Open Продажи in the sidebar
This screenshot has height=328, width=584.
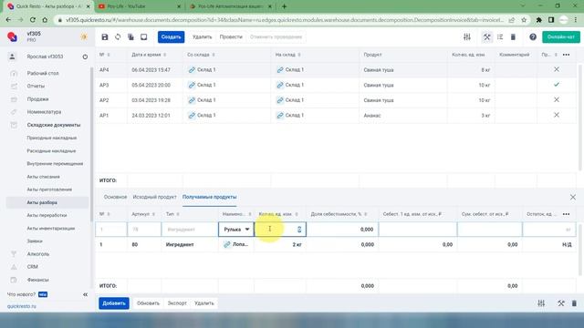coord(37,99)
